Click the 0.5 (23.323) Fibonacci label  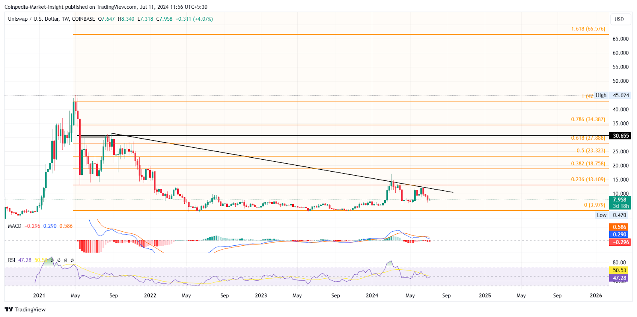pyautogui.click(x=591, y=151)
